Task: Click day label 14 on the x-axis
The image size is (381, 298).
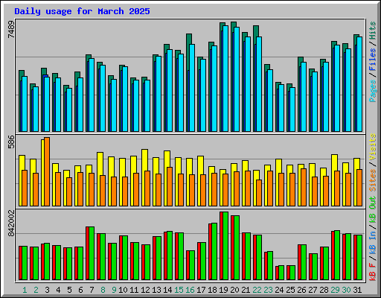Action: [167, 290]
